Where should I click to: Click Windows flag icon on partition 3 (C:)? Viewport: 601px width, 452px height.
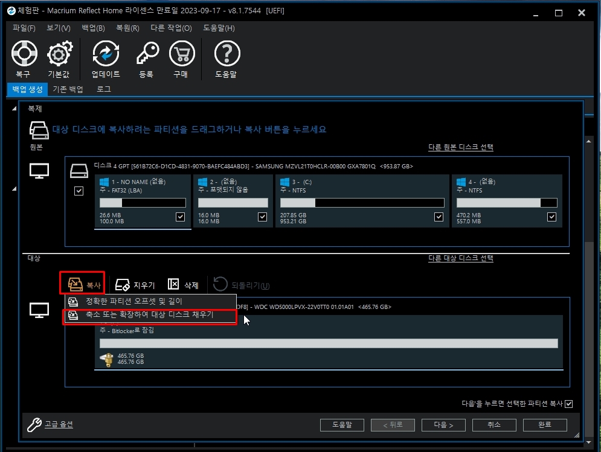pyautogui.click(x=284, y=182)
